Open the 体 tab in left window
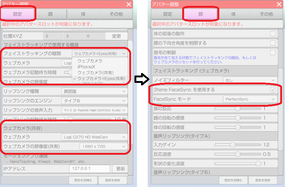The image size is (285, 187). tap(83, 14)
